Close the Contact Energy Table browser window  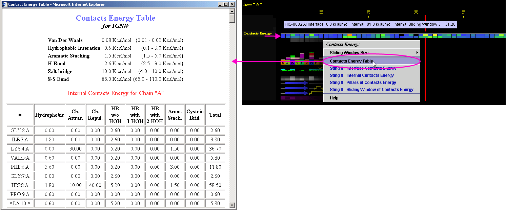tap(232, 4)
